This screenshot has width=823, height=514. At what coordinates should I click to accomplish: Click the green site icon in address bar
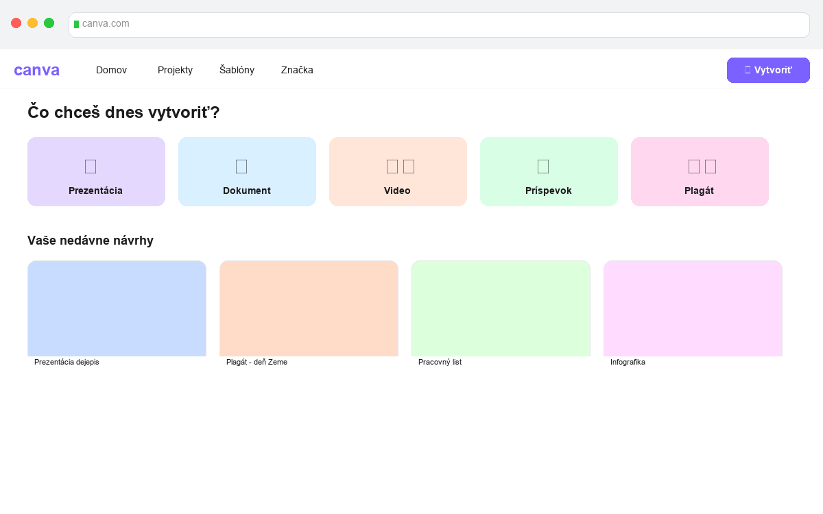[x=76, y=24]
